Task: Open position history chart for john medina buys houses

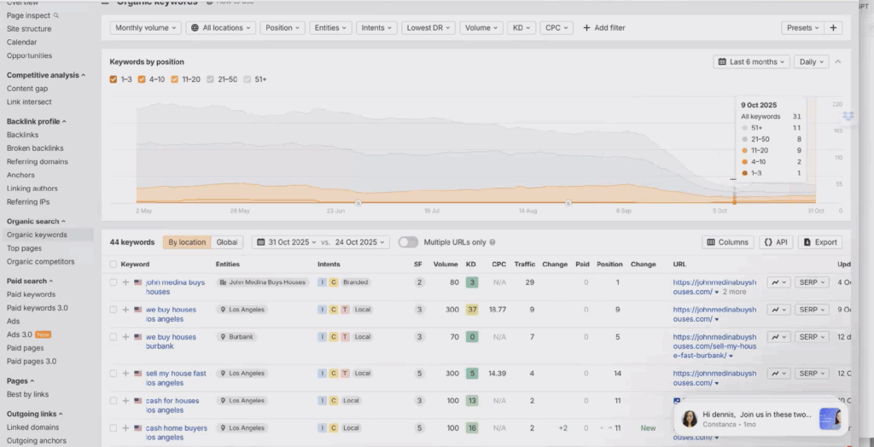Action: 778,282
